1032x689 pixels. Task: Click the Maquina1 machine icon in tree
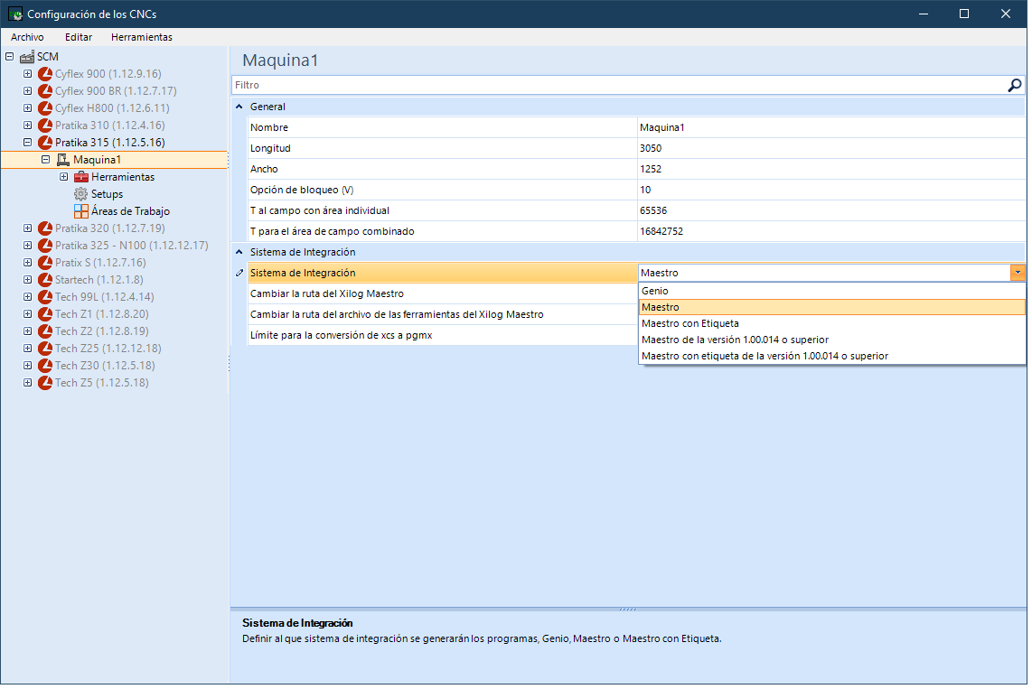click(63, 161)
